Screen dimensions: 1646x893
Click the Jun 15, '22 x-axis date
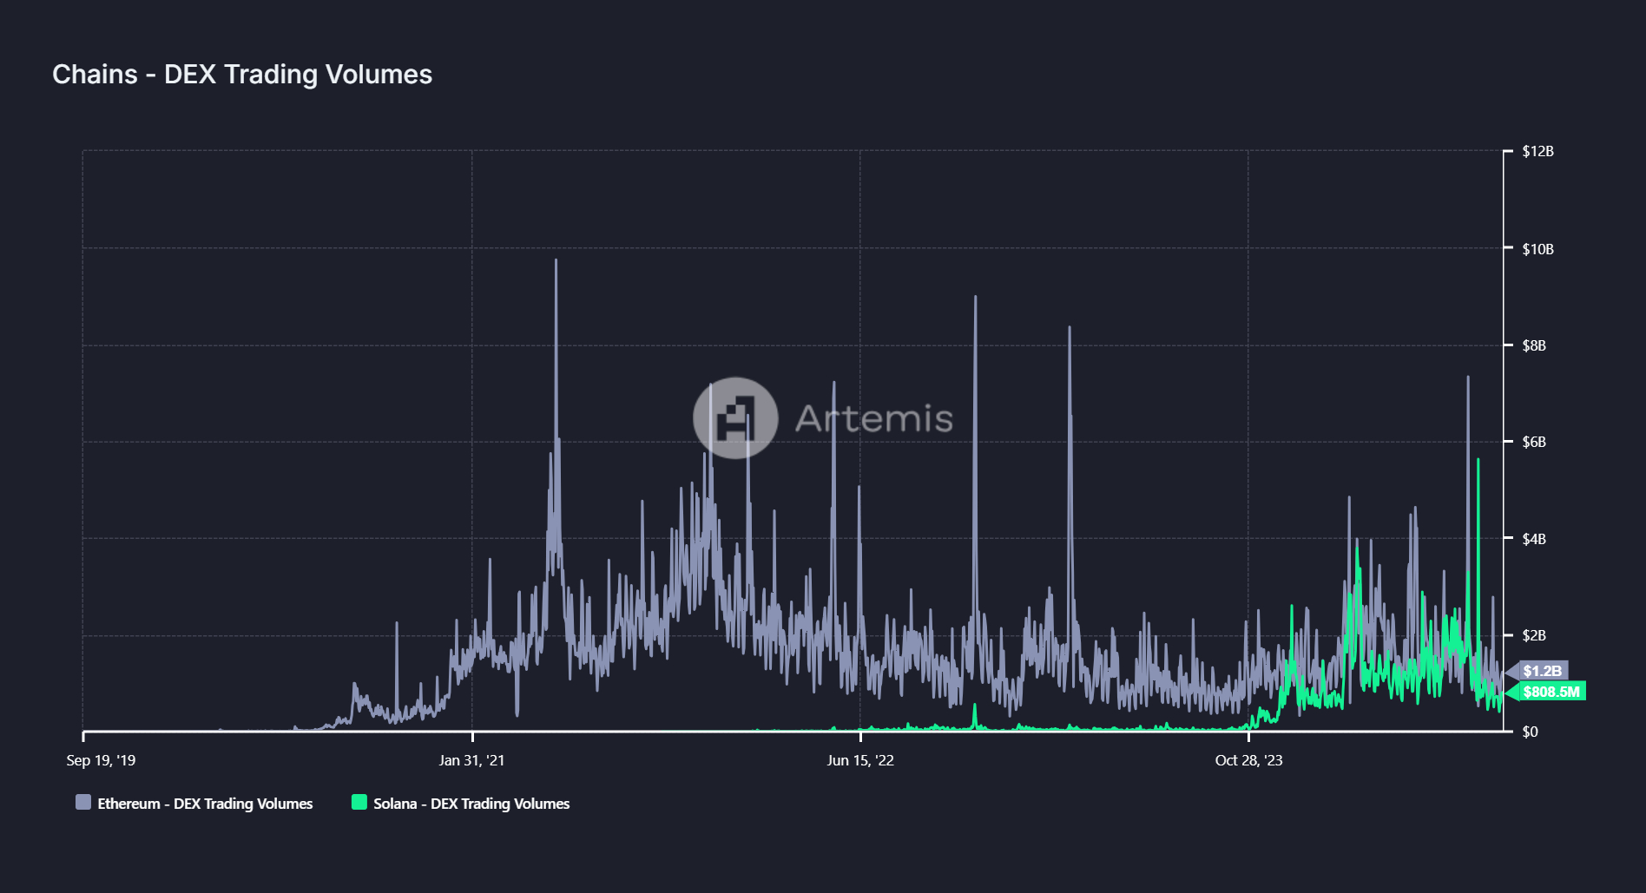(860, 760)
